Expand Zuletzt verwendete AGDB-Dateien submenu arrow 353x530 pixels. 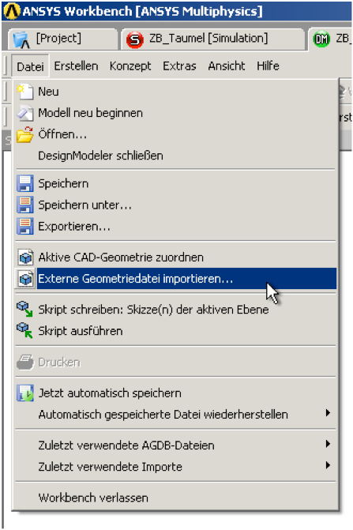click(328, 444)
